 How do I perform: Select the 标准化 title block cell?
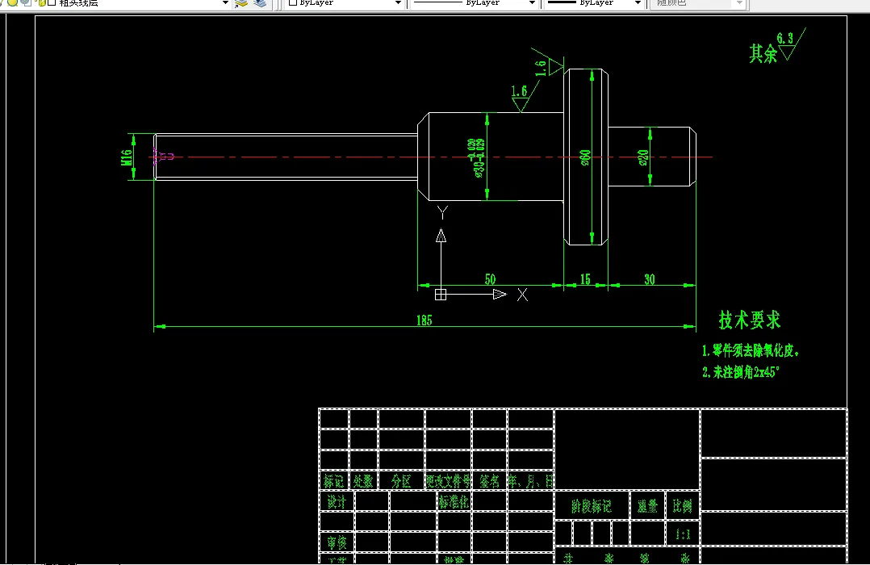coord(454,502)
